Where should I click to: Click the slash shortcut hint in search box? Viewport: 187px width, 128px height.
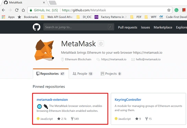coord(110,27)
